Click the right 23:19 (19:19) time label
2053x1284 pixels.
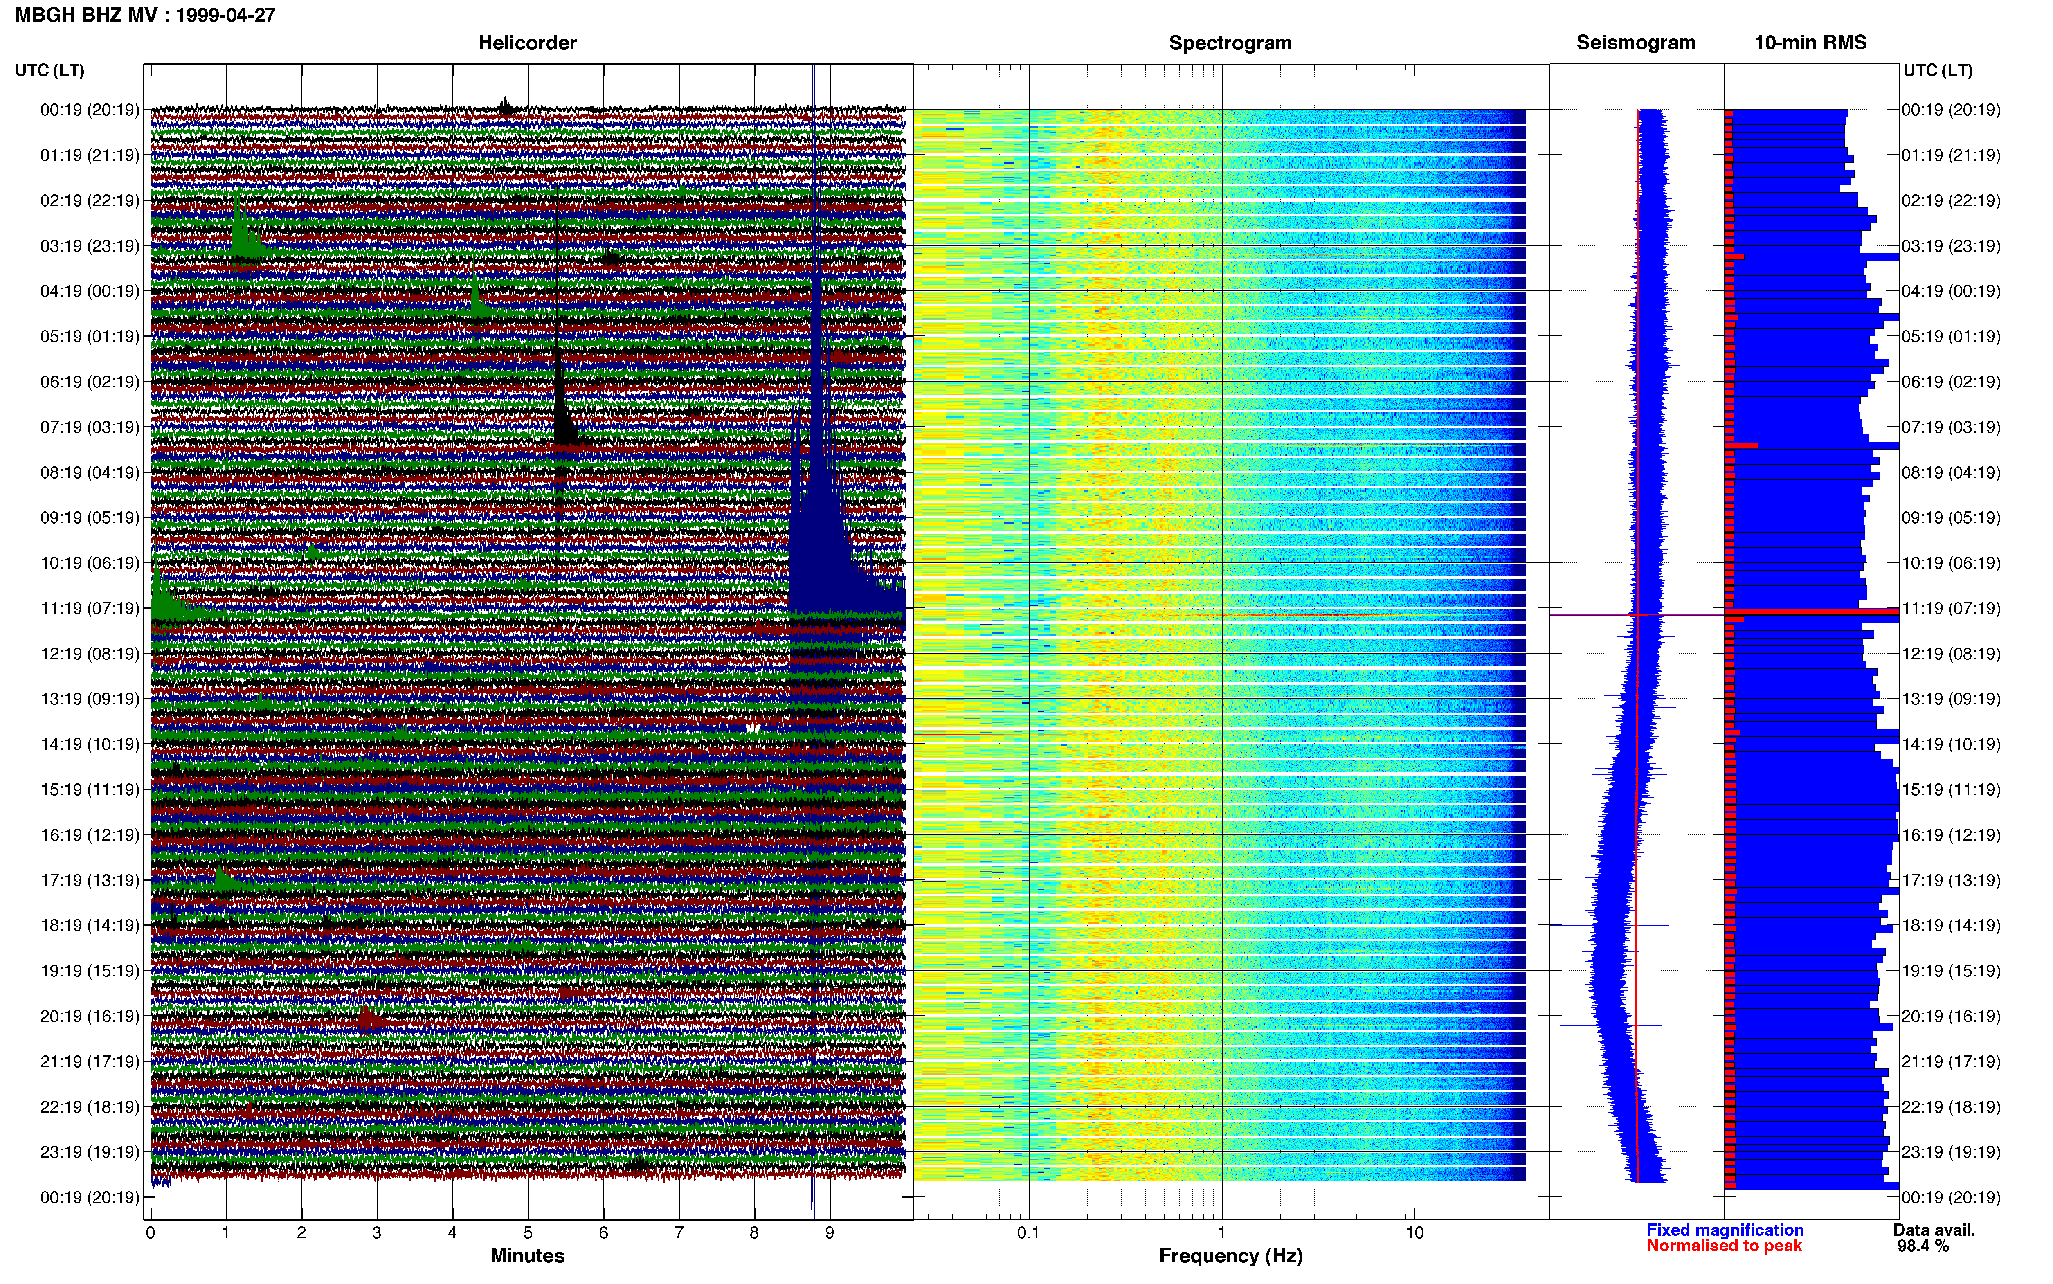coord(1951,1152)
